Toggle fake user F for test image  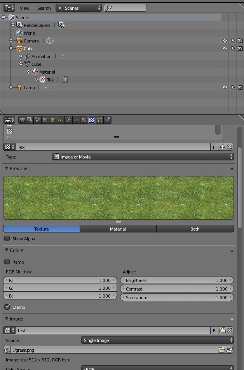[x=214, y=330]
